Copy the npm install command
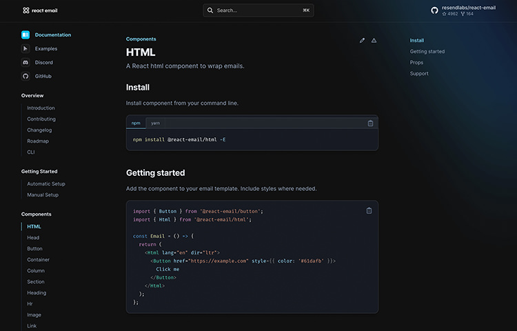 [370, 123]
